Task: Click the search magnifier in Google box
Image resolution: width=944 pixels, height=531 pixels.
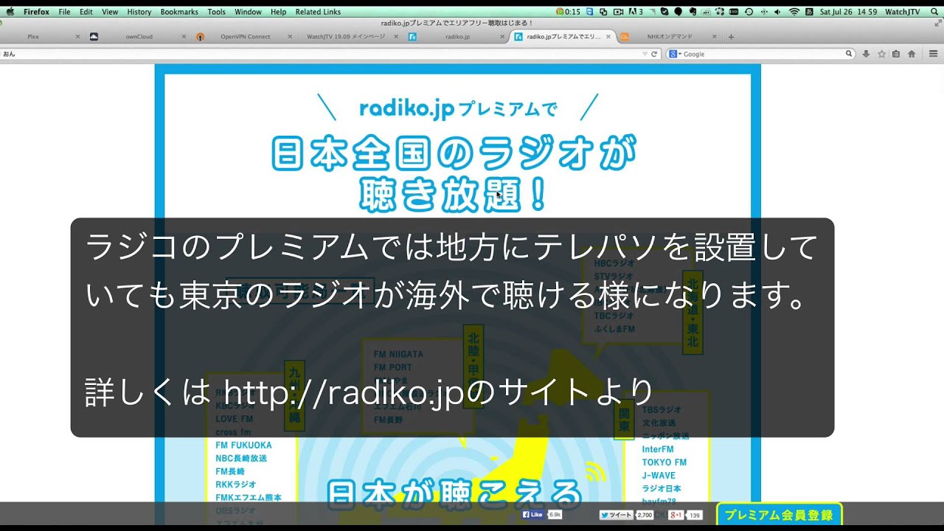Action: tap(849, 54)
